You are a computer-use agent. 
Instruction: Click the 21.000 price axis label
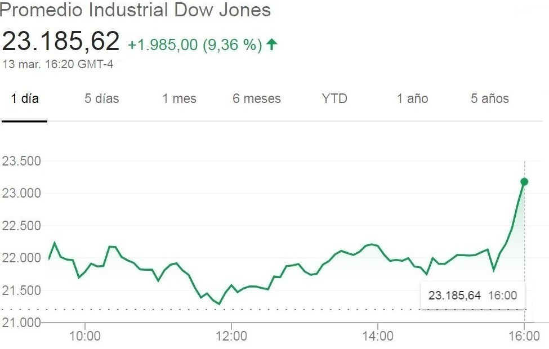click(x=22, y=323)
